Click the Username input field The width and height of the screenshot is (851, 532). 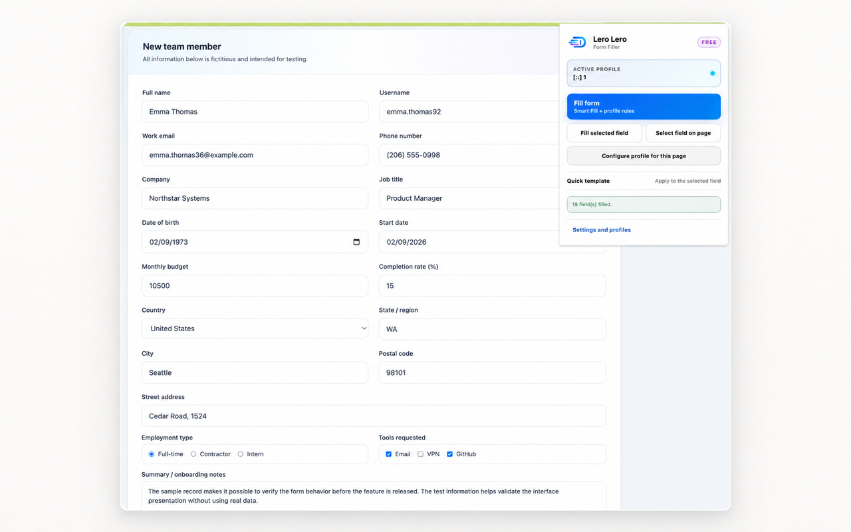click(469, 112)
